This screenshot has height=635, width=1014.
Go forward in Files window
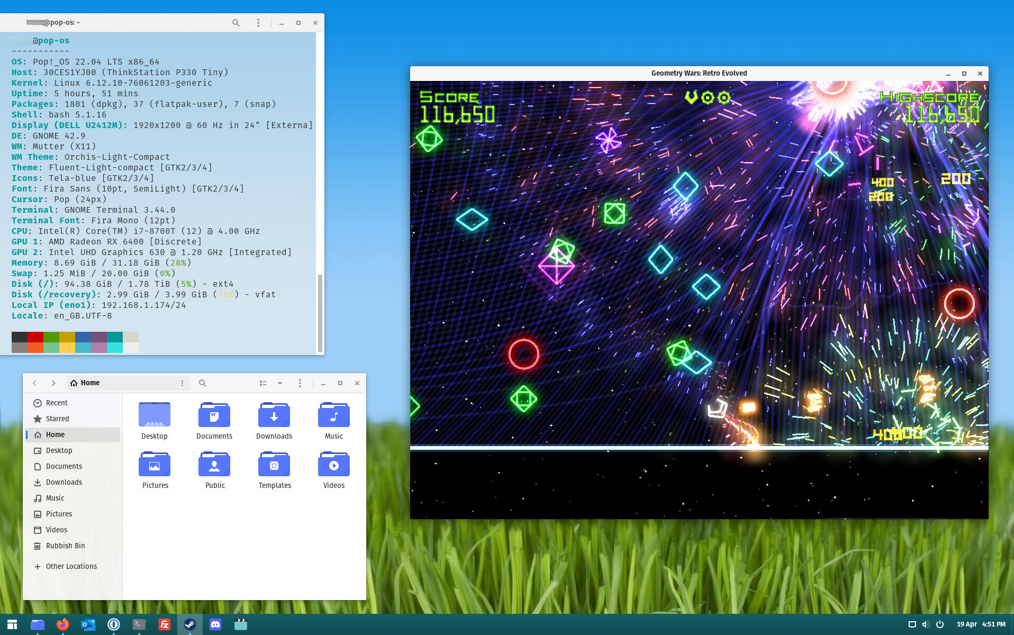point(53,383)
